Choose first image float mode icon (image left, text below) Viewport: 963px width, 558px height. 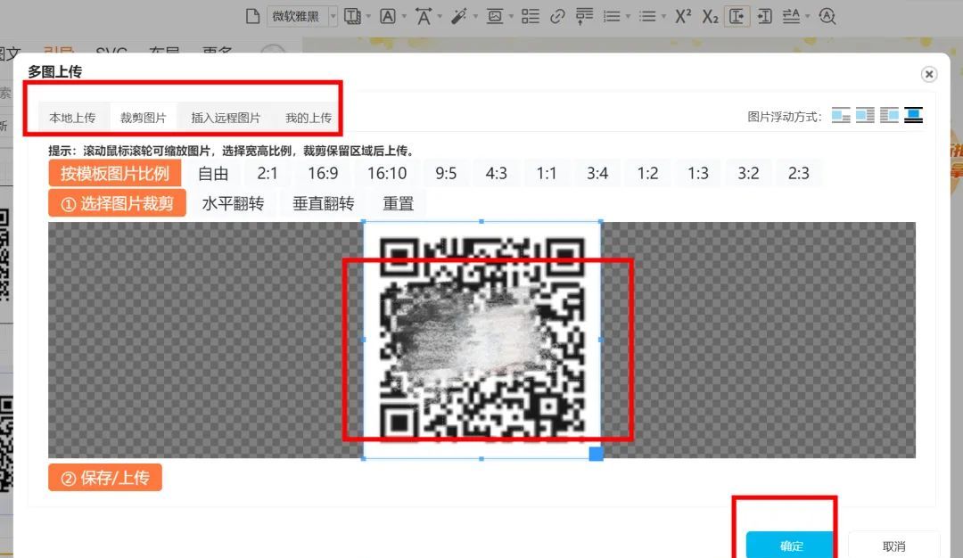pos(841,115)
